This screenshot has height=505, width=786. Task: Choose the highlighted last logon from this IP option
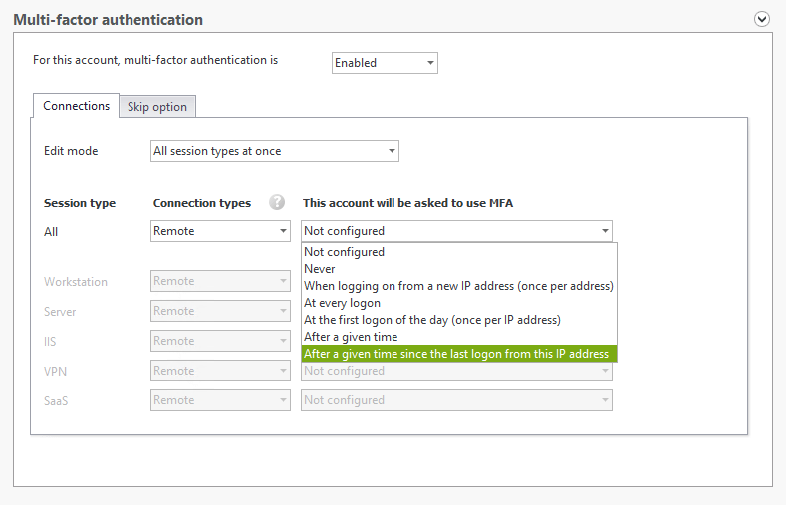click(x=458, y=354)
